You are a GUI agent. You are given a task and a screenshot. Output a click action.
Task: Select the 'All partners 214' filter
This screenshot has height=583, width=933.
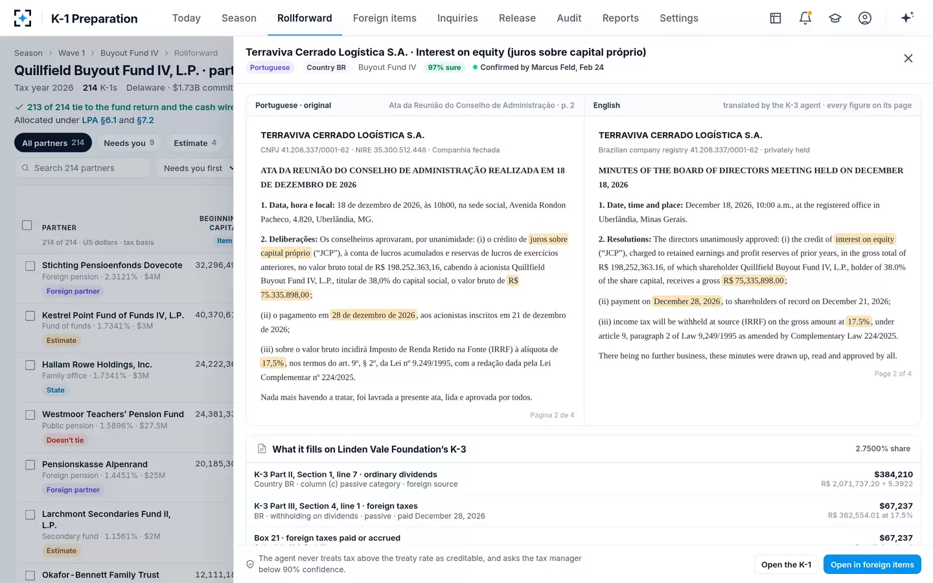click(x=53, y=143)
